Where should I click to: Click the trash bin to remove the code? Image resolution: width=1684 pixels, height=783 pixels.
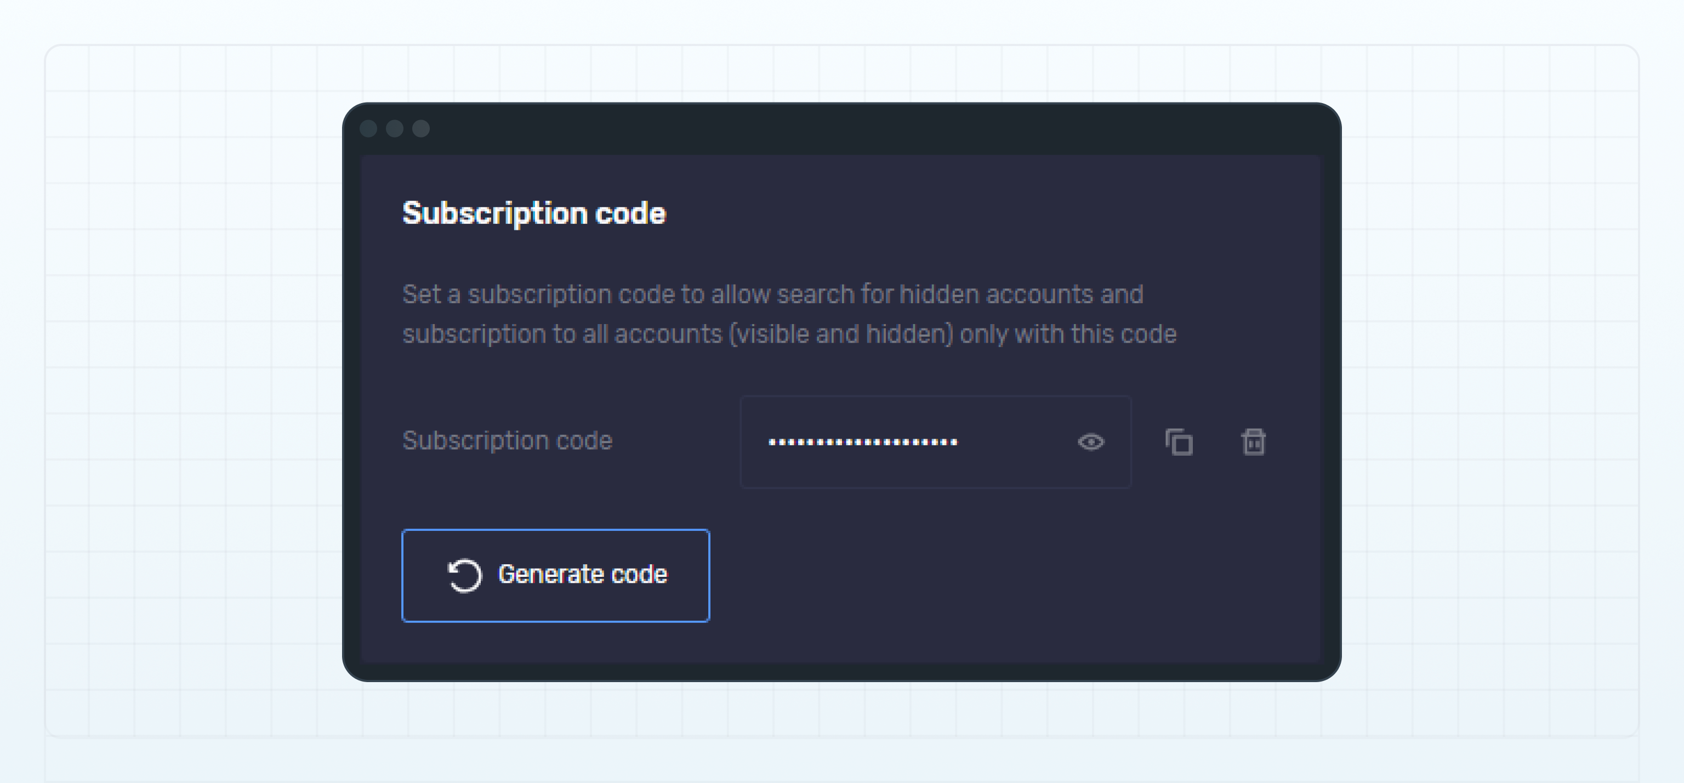pos(1254,443)
